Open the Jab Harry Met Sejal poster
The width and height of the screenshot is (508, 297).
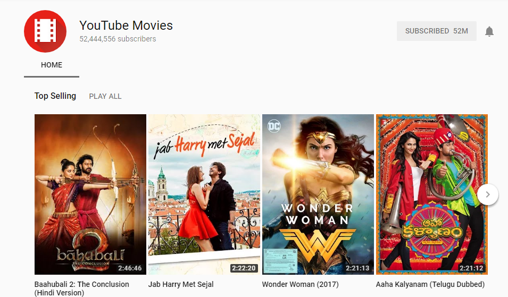click(204, 194)
